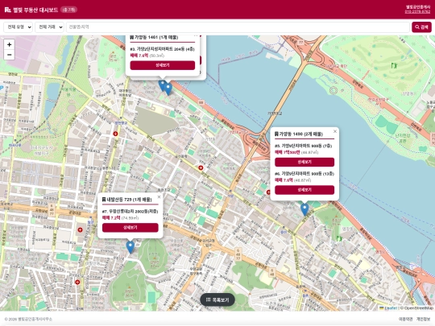
Task: Zoom out the map with minus button
Action: tap(9, 55)
